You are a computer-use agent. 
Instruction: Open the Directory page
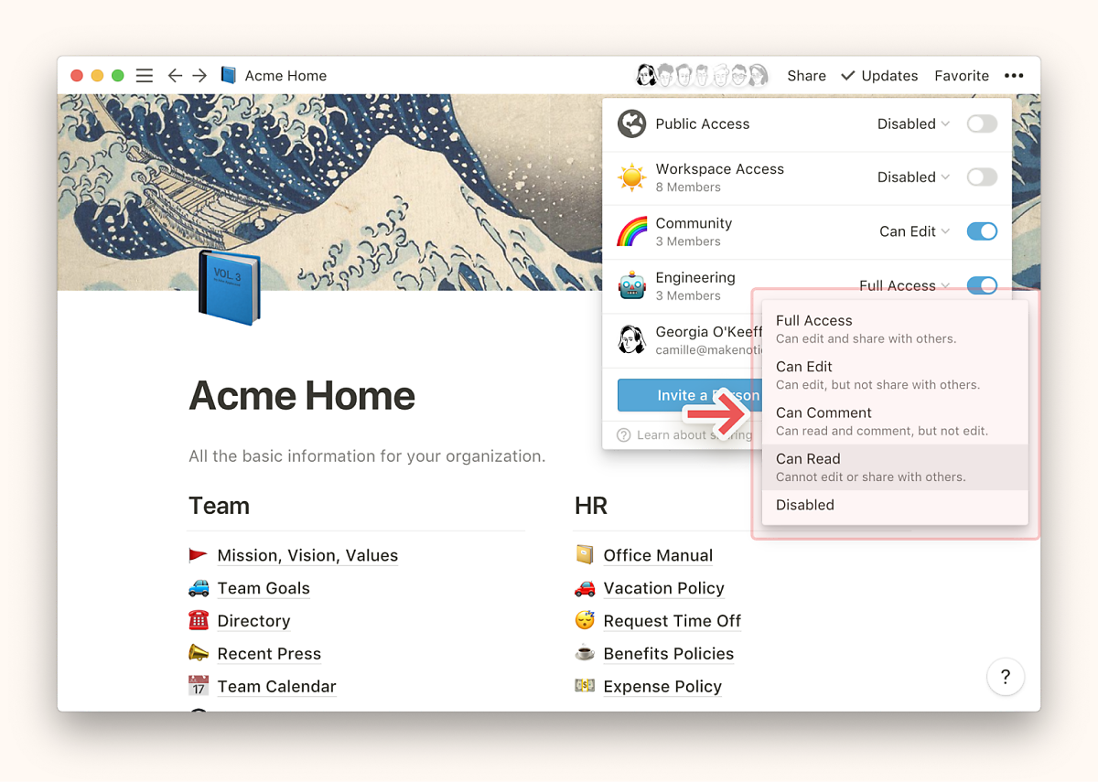(253, 621)
